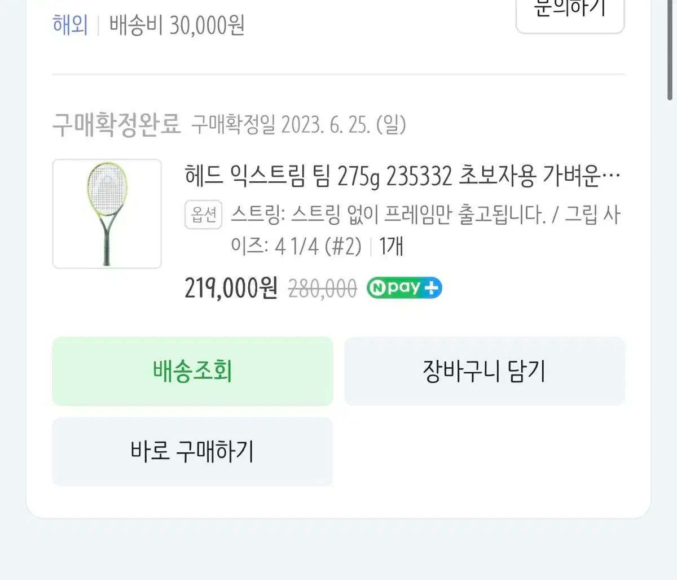Select the 구매확정완료 status heading
The image size is (677, 580).
coord(116,124)
